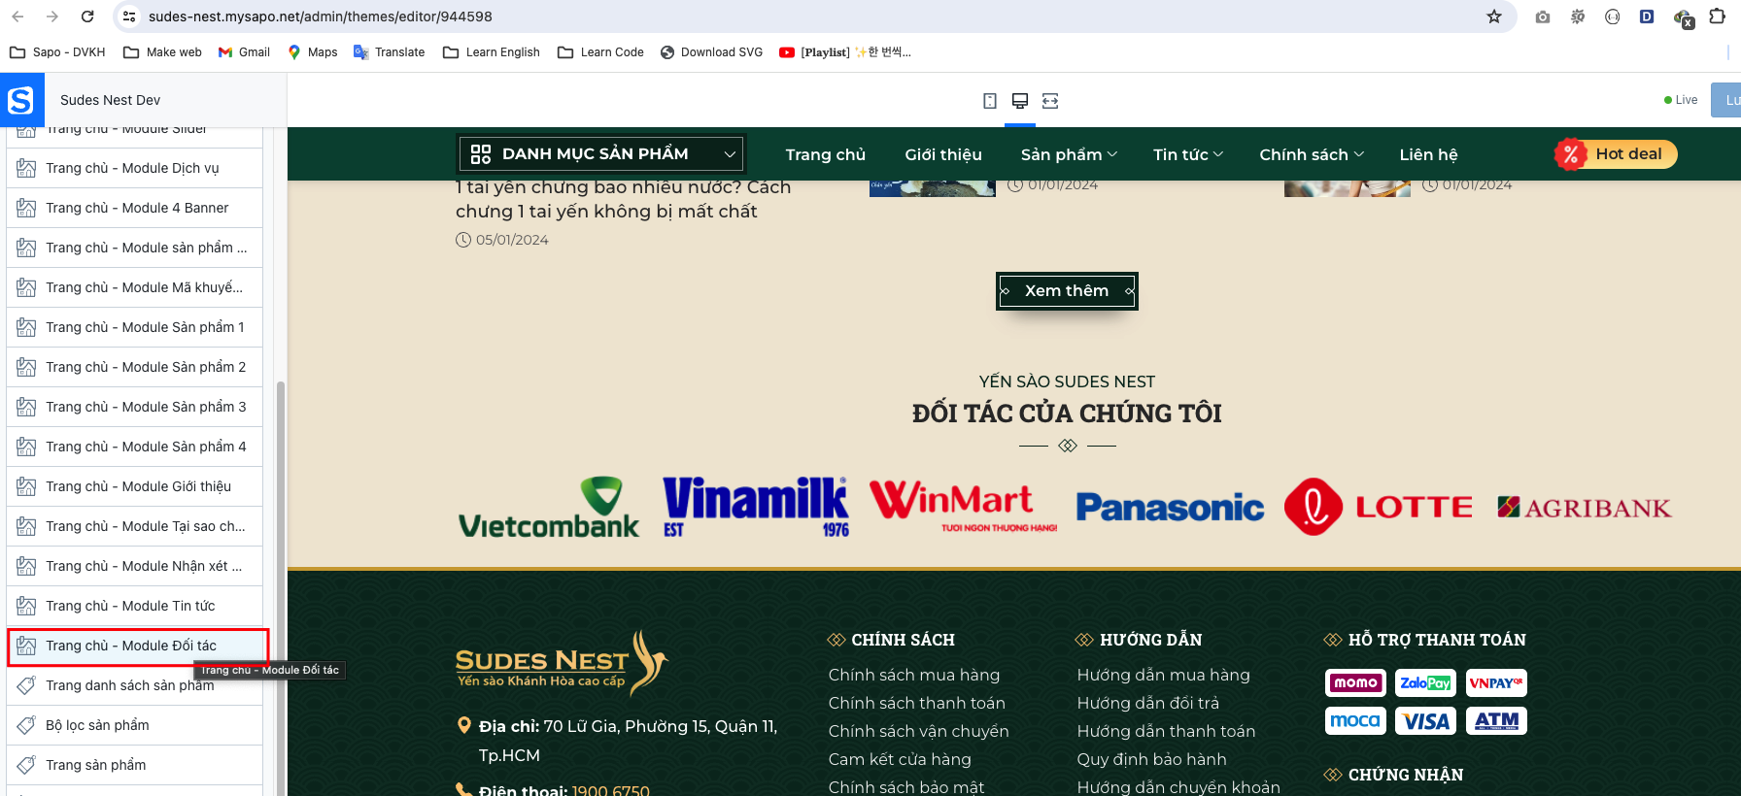Open the Translate bookmark
Screen dimensions: 1741x796
coord(389,52)
